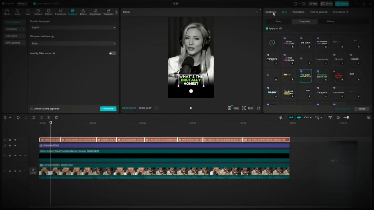374x210 pixels.
Task: Adjust the timeline zoom slider
Action: coord(347,118)
